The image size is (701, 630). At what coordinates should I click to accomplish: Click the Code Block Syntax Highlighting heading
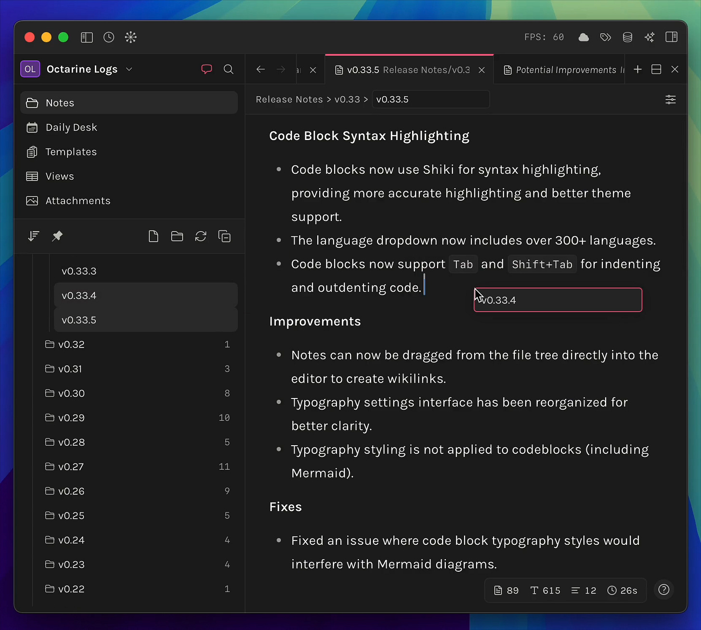pos(369,136)
